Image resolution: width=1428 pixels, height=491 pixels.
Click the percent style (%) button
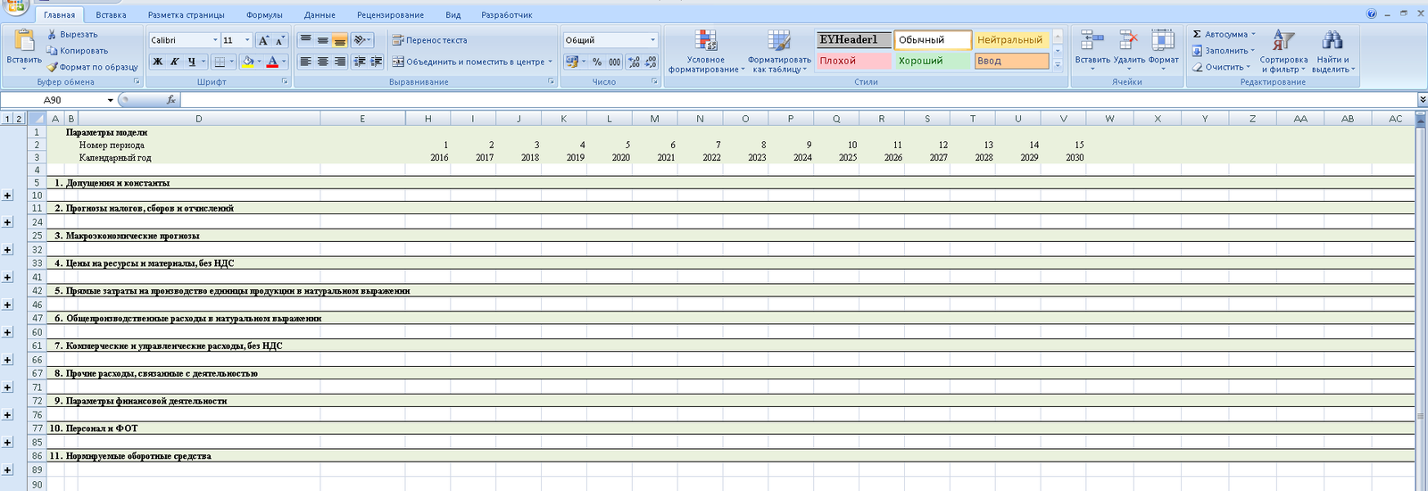pyautogui.click(x=597, y=62)
